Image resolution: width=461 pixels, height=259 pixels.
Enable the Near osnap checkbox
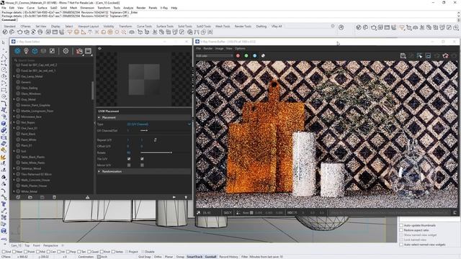14,252
